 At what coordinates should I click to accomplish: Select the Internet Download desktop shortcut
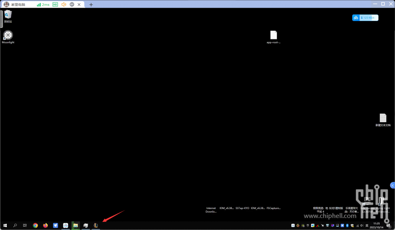click(x=211, y=209)
